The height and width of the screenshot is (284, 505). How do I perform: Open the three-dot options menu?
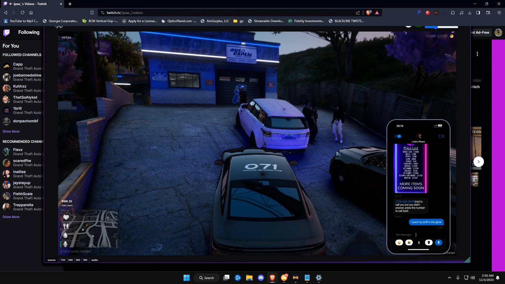pos(477,54)
